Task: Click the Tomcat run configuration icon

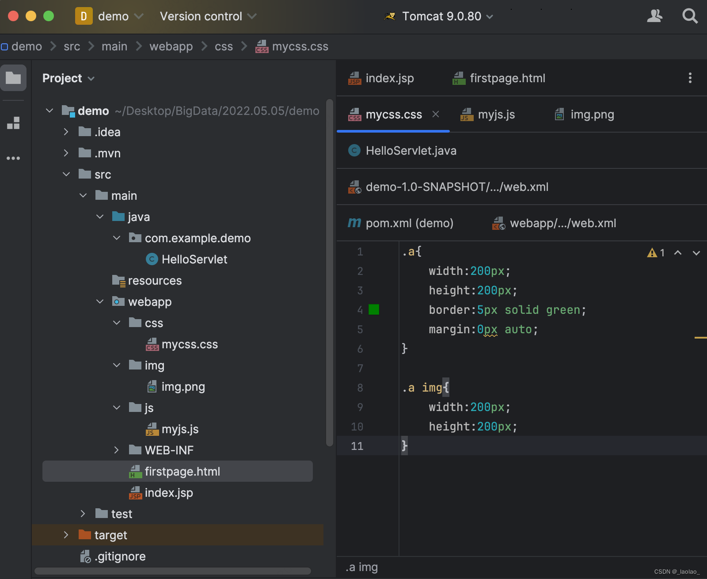Action: pos(390,16)
